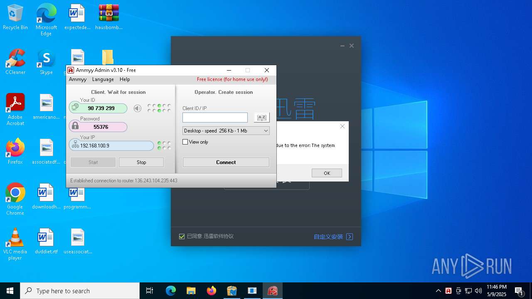The width and height of the screenshot is (532, 299).
Task: Open Task View in taskbar
Action: [150, 291]
